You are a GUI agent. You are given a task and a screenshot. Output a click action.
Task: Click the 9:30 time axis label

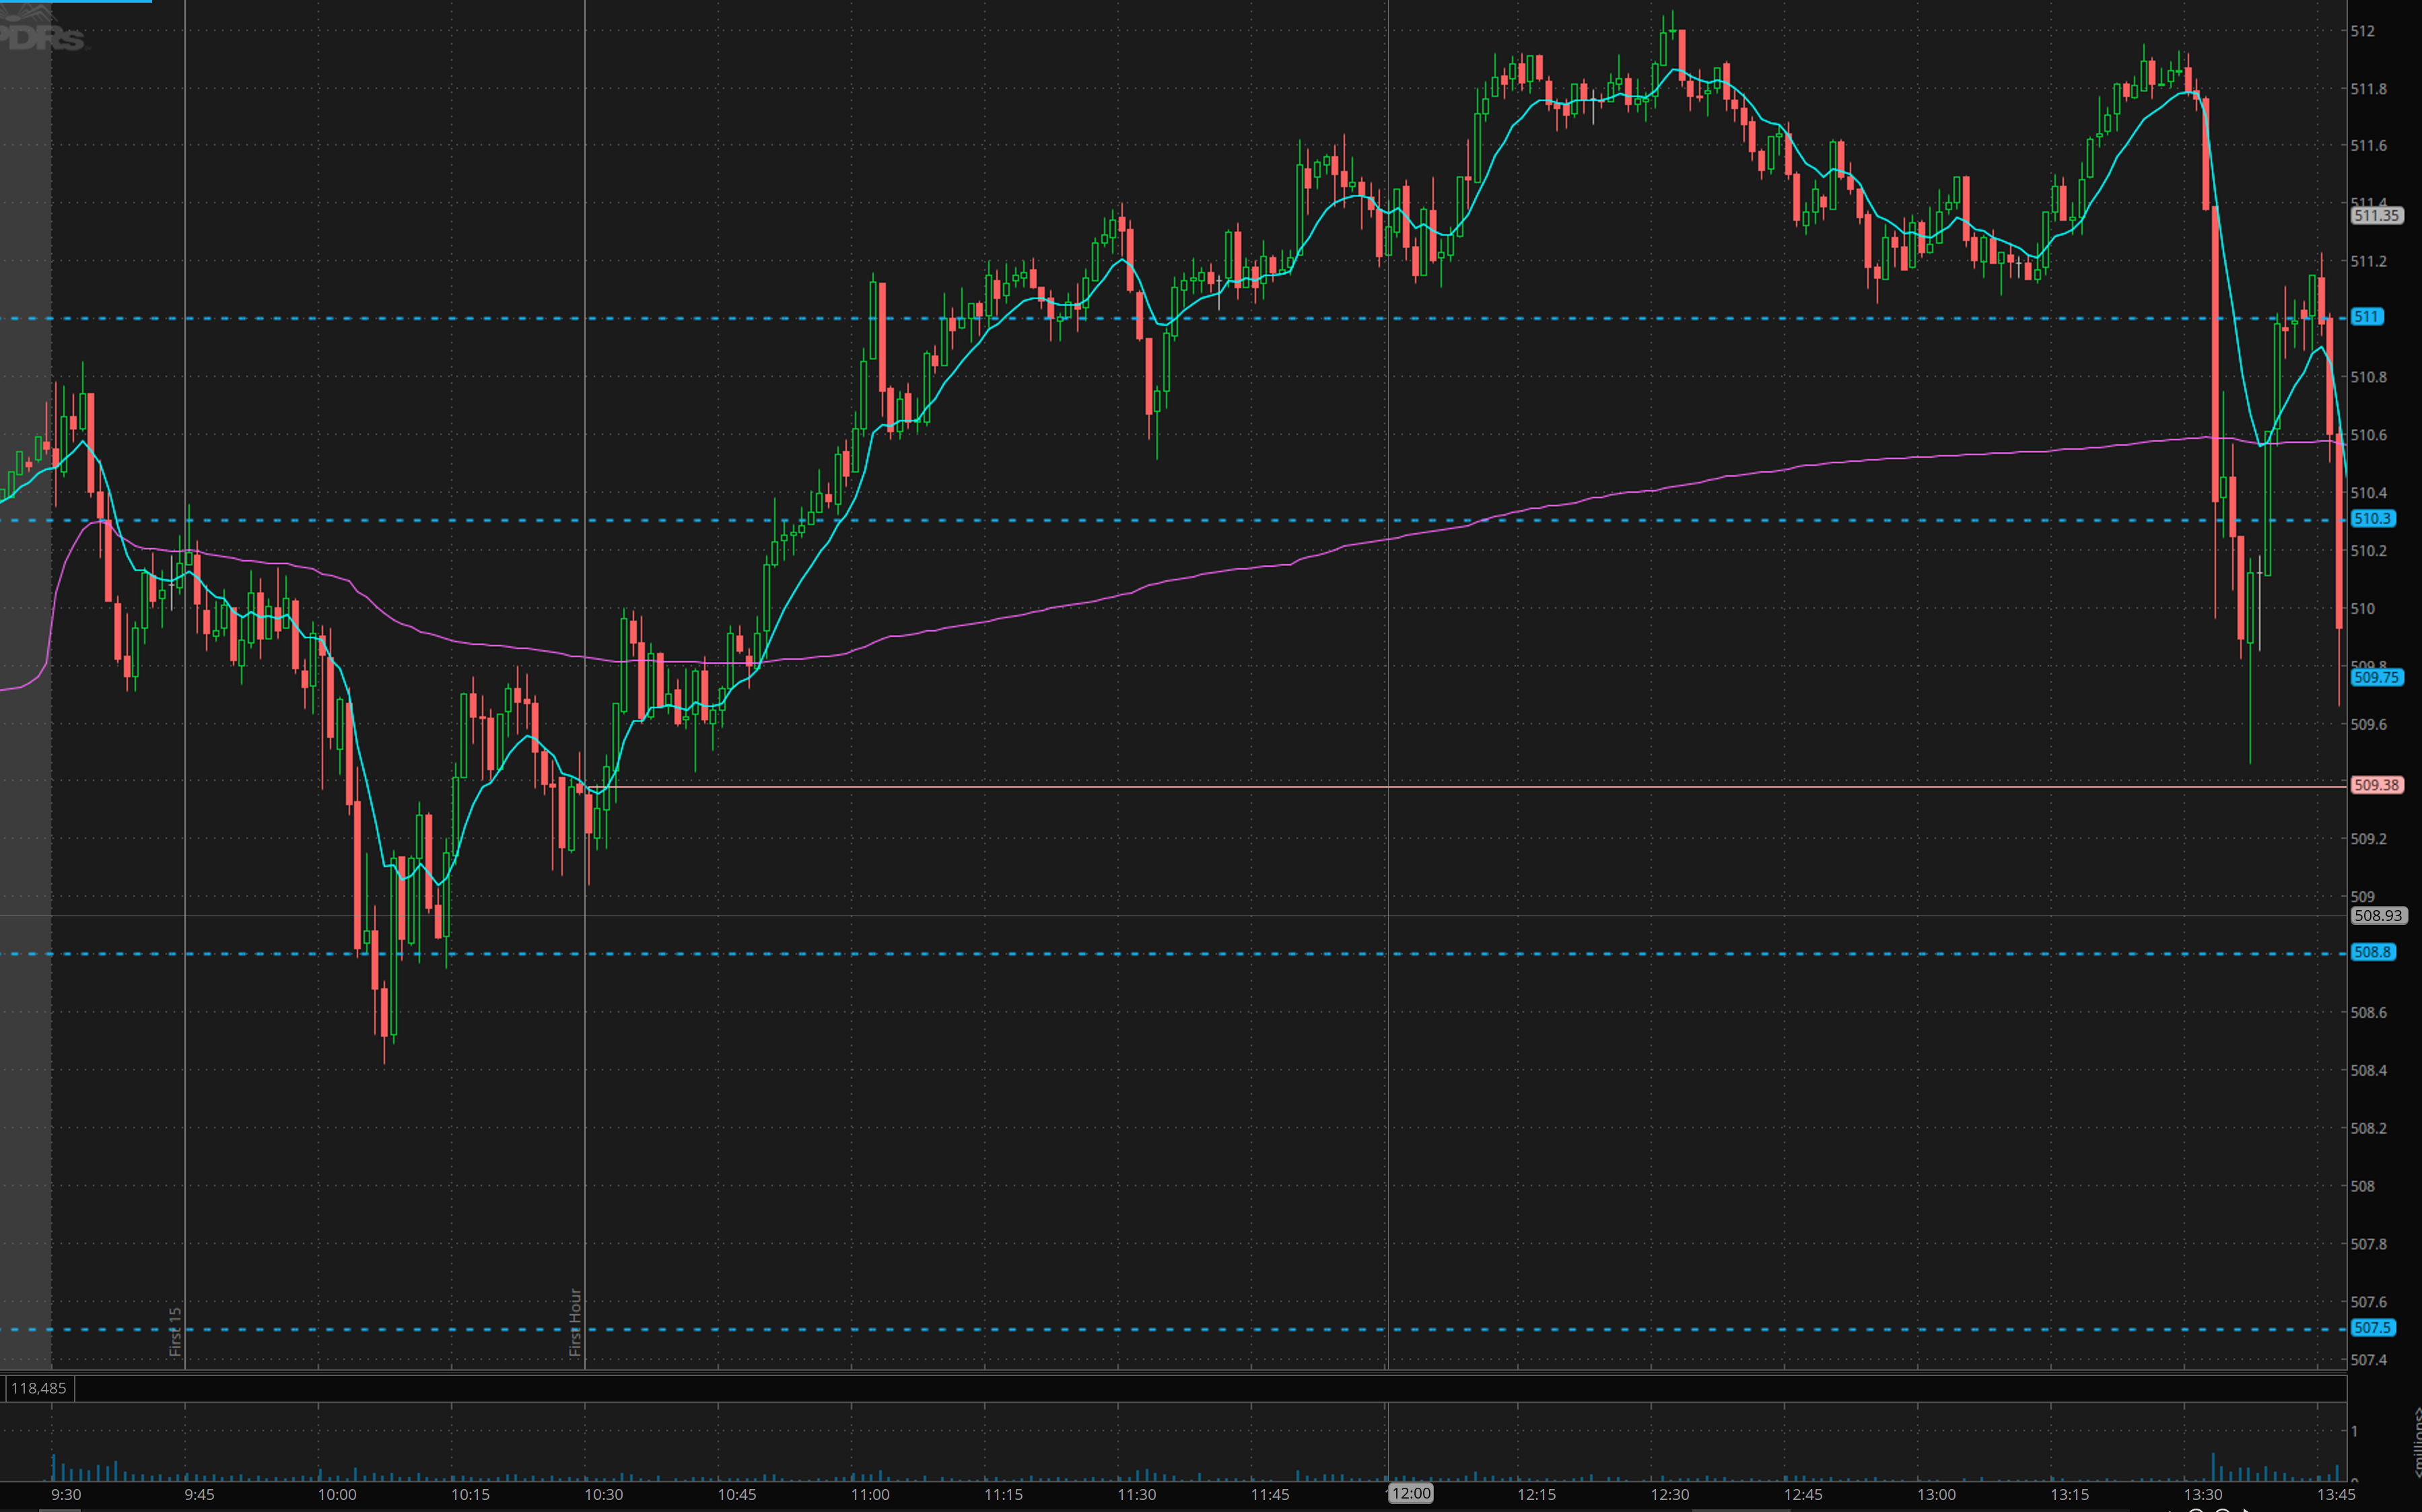click(66, 1494)
